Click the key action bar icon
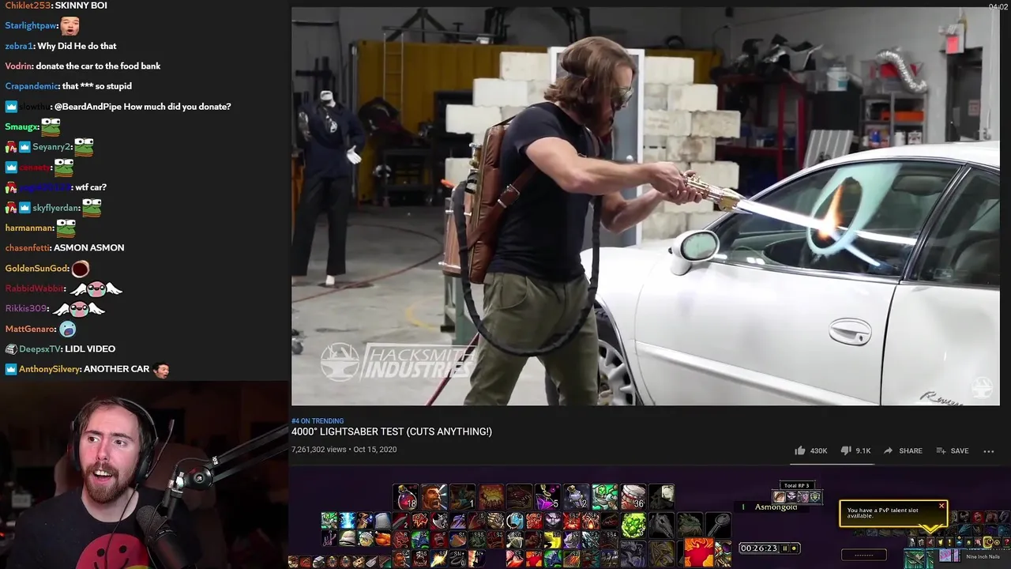Viewport: 1011px width, 569px height. point(719,526)
